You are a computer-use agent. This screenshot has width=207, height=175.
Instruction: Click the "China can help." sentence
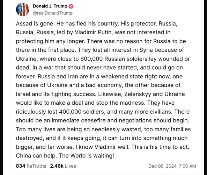tap(36, 156)
